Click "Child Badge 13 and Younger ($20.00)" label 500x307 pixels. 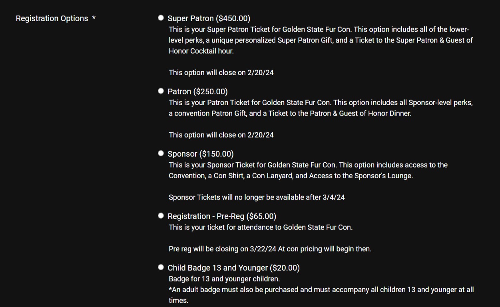tap(233, 268)
